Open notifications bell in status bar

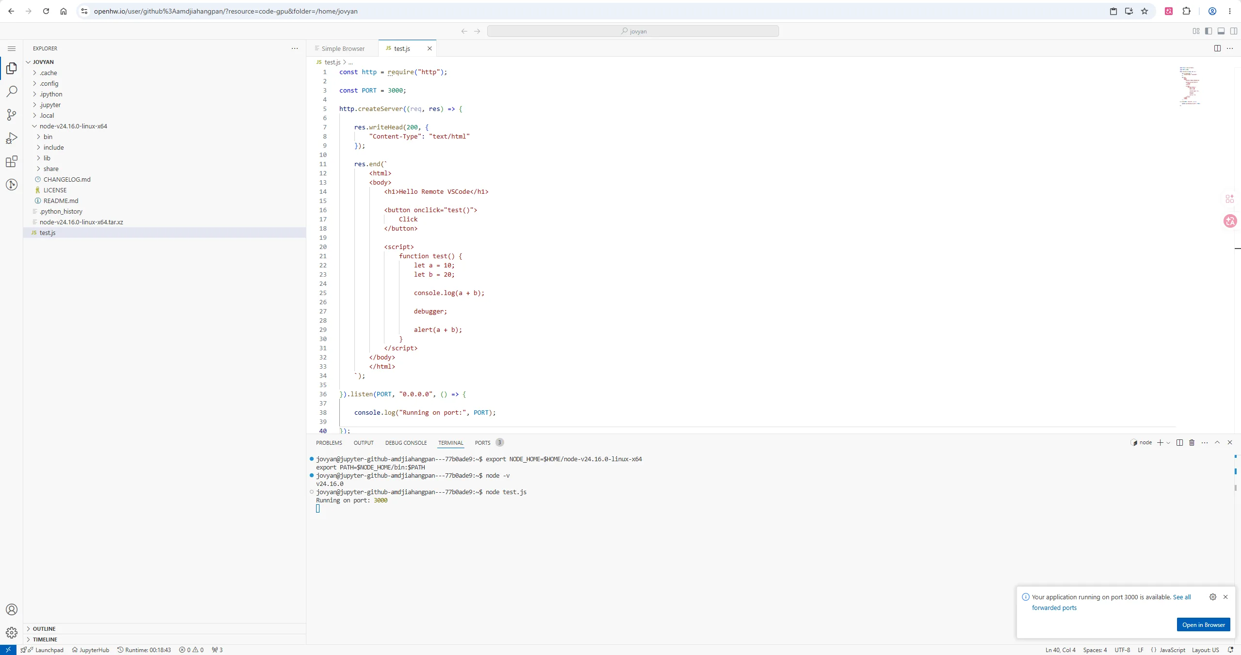[1230, 650]
